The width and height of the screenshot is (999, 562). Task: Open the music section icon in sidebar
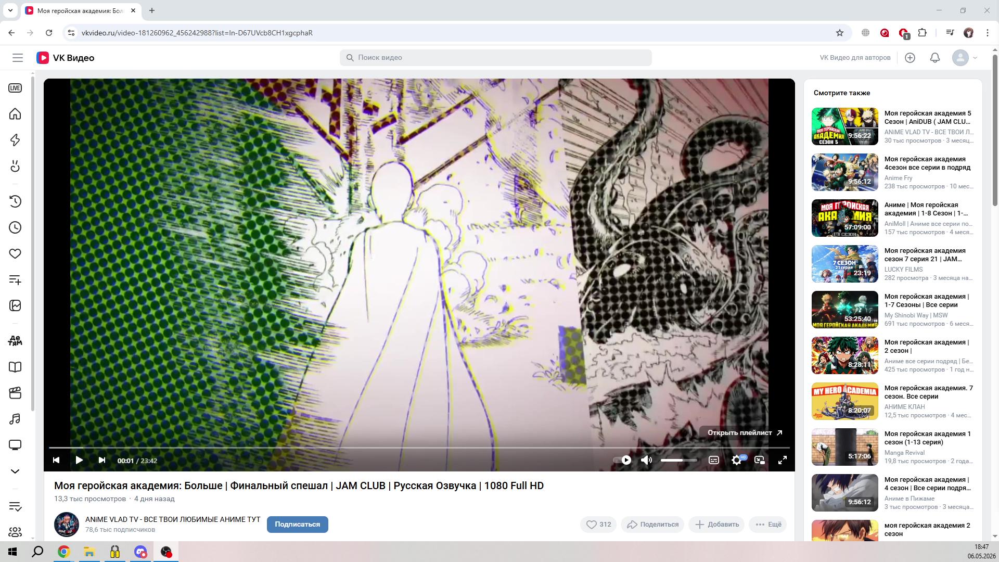click(15, 419)
